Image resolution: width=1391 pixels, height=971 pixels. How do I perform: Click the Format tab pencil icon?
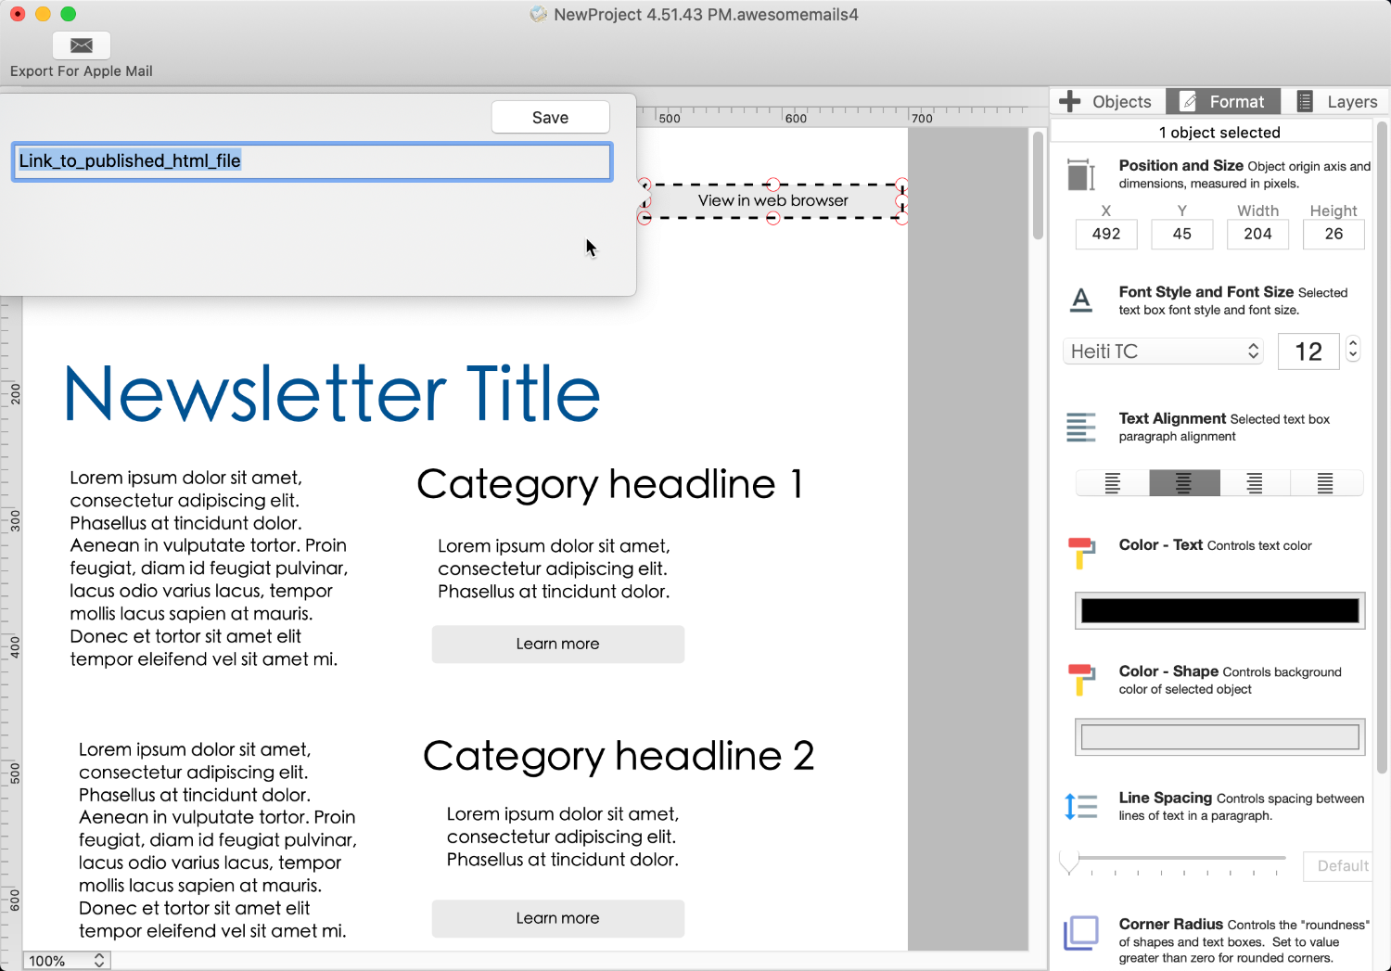tap(1188, 101)
